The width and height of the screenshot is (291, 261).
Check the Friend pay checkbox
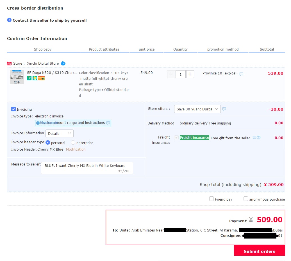[212, 199]
